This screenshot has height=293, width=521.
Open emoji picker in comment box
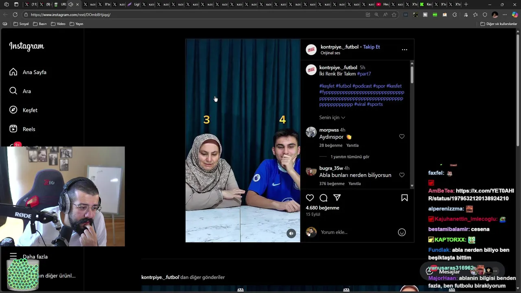tap(402, 232)
